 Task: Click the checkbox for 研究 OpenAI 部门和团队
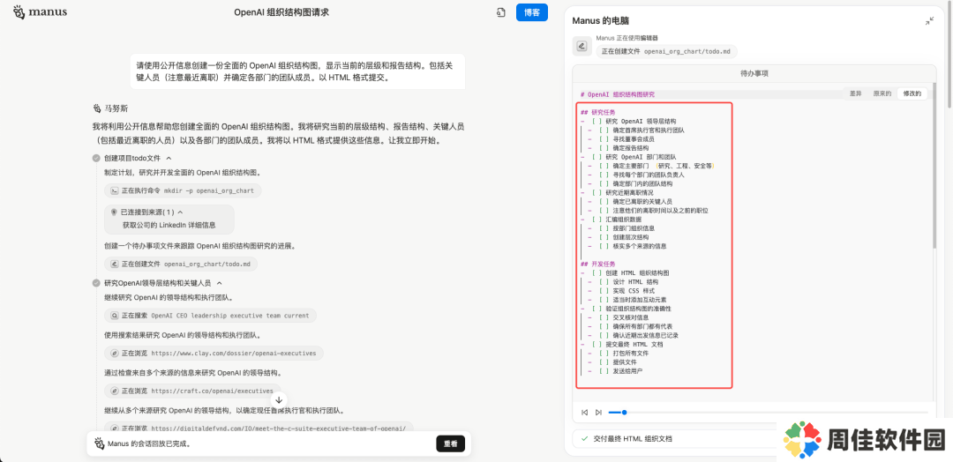[597, 157]
